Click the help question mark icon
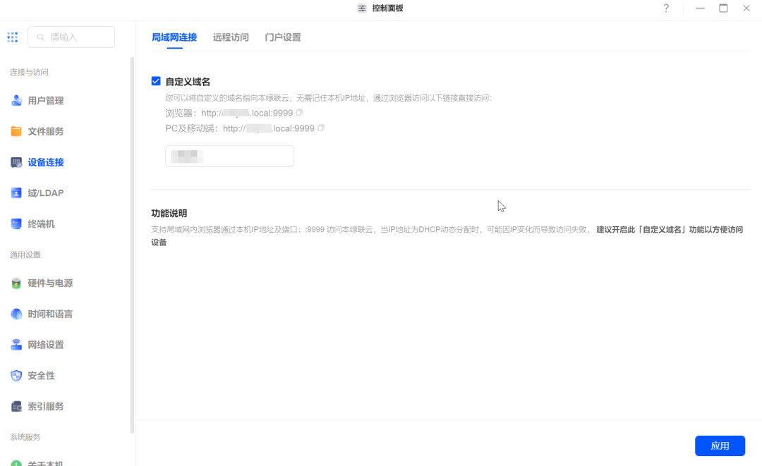Viewport: 762px width, 466px height. click(666, 8)
